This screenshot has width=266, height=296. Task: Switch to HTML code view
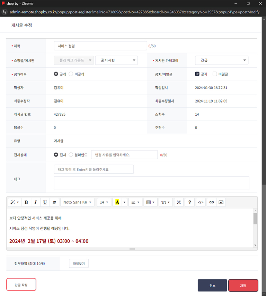coord(201,202)
